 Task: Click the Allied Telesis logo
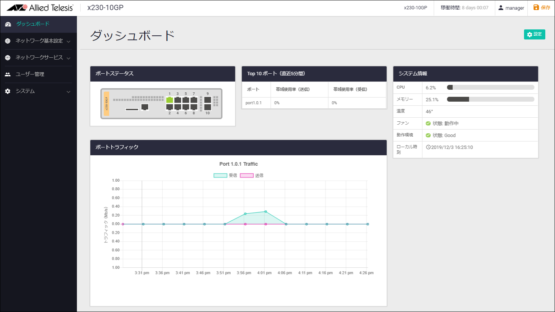(40, 8)
